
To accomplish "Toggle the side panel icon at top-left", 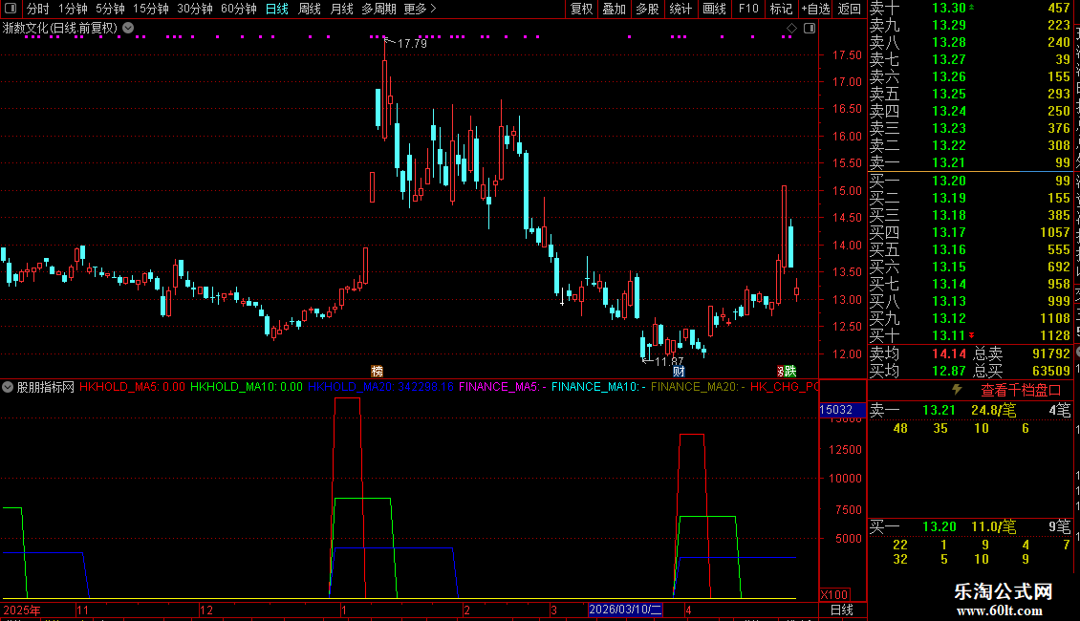I will (x=11, y=9).
